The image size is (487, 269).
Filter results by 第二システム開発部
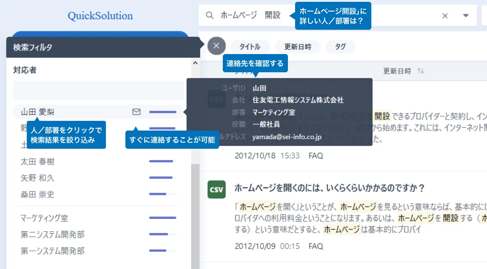click(x=53, y=234)
